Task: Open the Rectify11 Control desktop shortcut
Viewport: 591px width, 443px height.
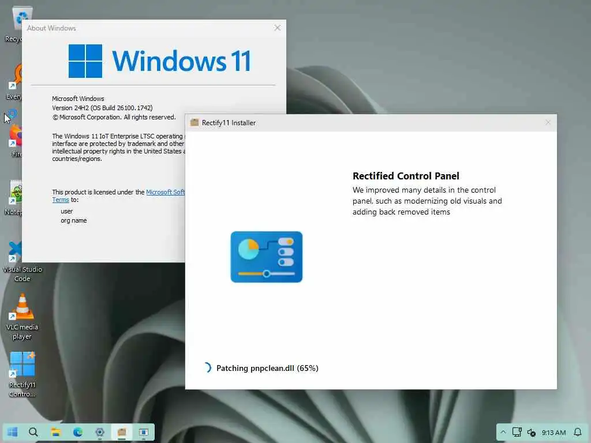Action: (23, 374)
